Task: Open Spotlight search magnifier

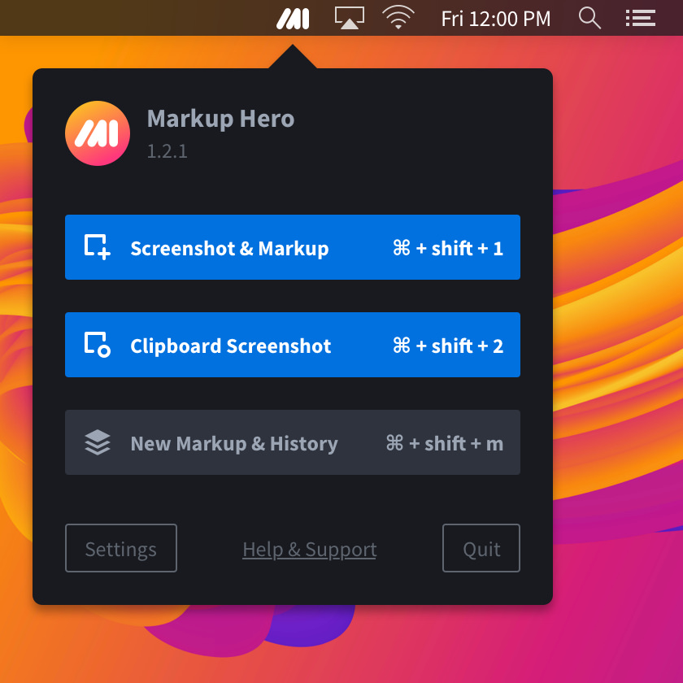Action: click(589, 18)
